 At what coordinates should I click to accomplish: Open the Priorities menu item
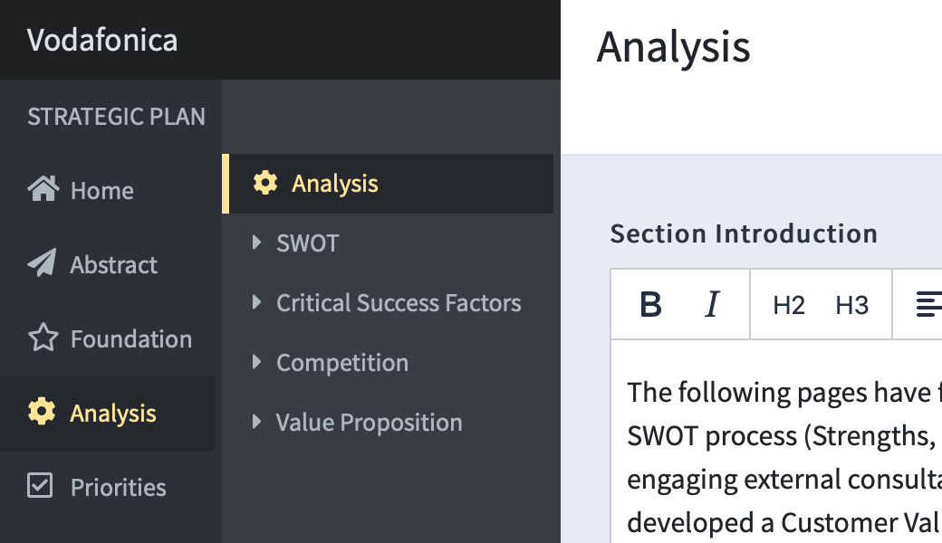coord(108,487)
